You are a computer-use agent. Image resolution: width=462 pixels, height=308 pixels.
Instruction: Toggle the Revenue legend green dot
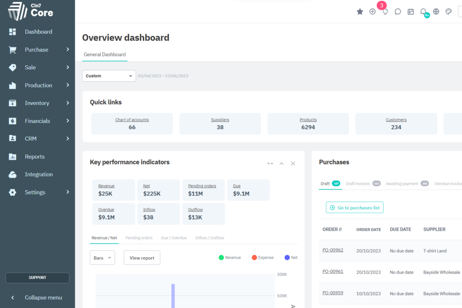click(x=221, y=258)
